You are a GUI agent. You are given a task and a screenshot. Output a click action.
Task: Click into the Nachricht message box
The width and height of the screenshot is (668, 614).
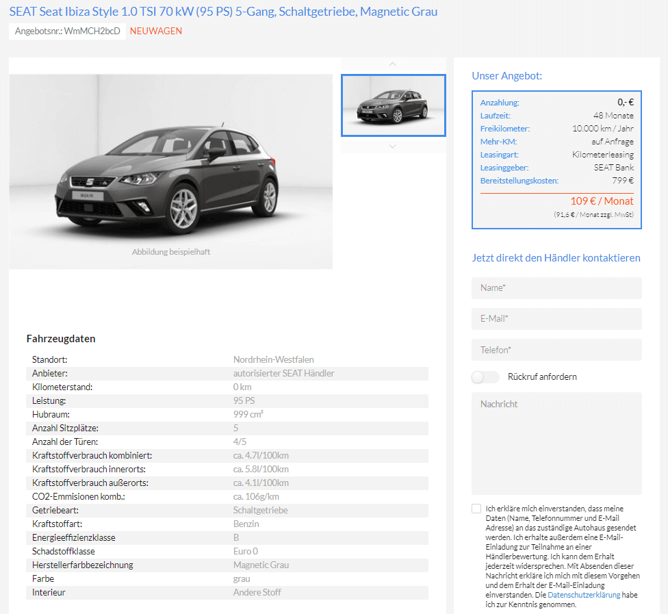click(x=556, y=443)
